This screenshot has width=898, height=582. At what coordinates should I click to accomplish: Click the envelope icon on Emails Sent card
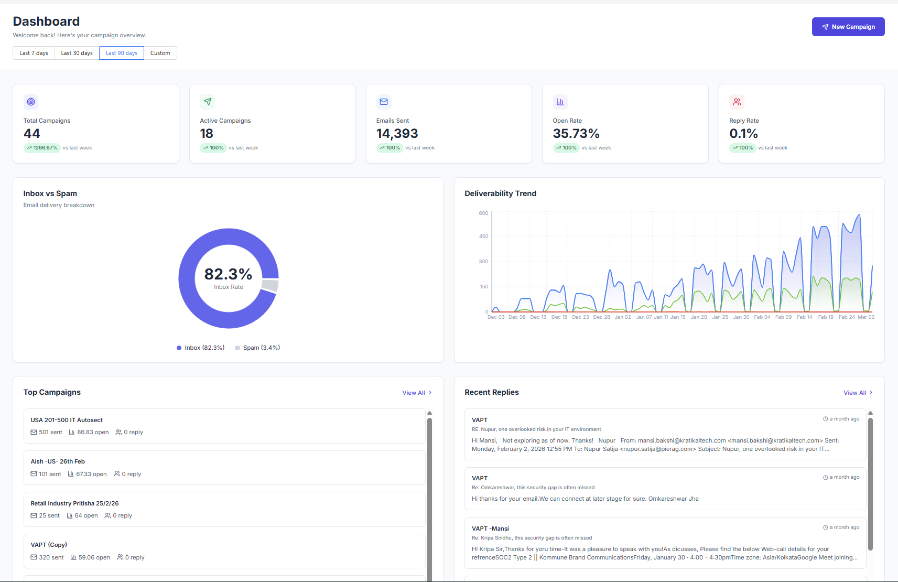click(x=384, y=102)
